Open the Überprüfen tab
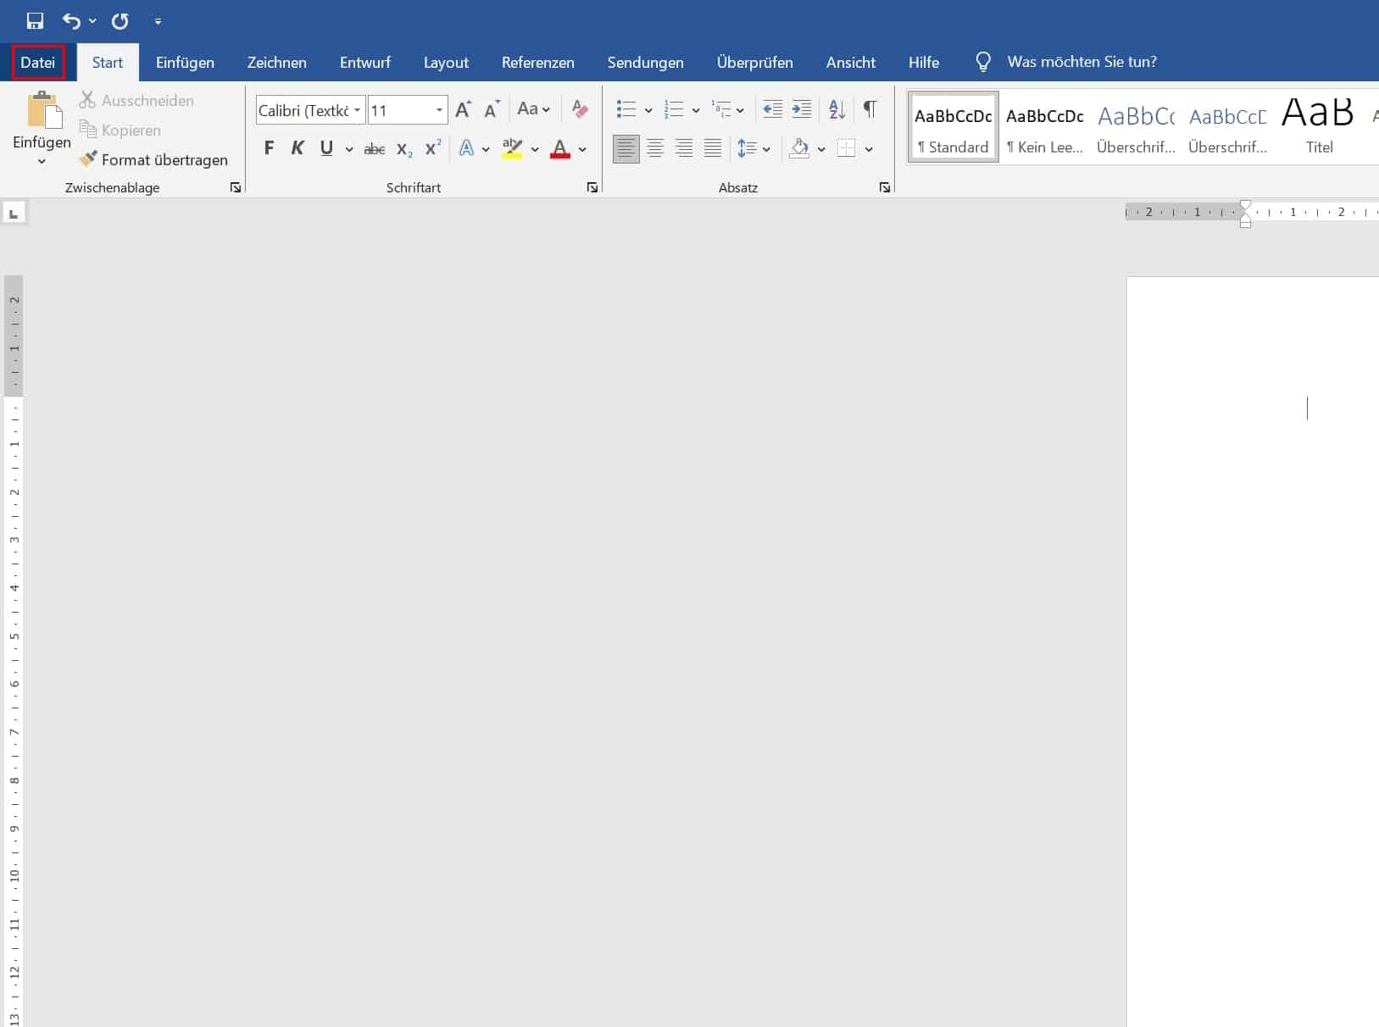This screenshot has height=1027, width=1379. pyautogui.click(x=755, y=62)
